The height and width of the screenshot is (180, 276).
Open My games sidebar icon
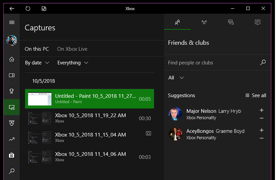point(12,75)
